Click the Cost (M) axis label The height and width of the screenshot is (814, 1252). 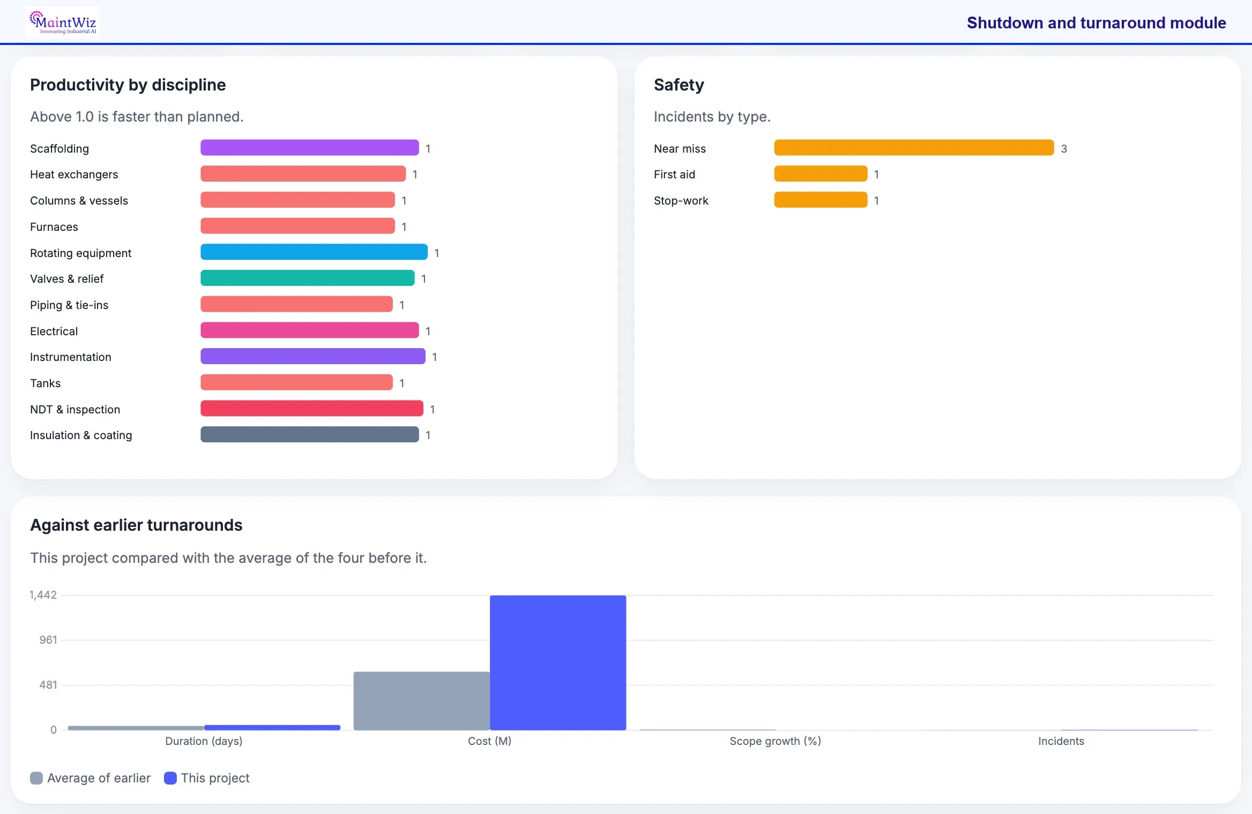(489, 741)
